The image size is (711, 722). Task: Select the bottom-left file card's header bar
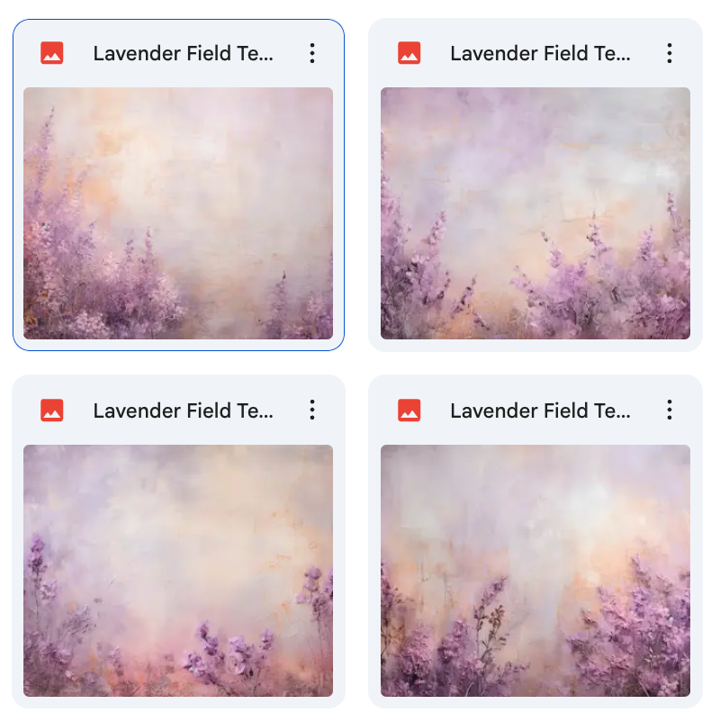pos(178,411)
